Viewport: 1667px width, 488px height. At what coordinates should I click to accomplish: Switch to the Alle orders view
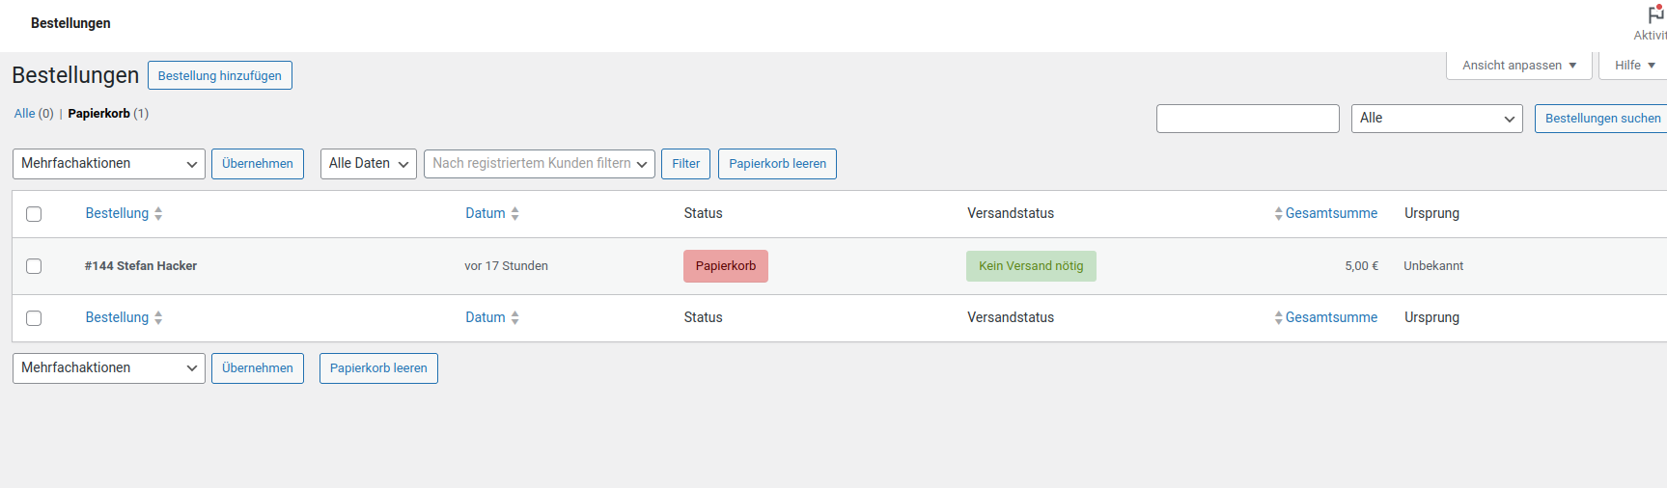pyautogui.click(x=24, y=114)
